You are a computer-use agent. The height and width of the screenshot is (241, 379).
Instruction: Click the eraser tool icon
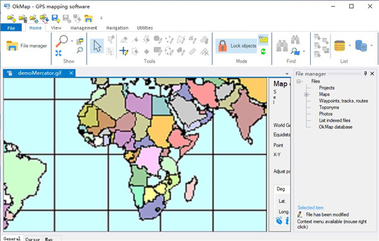tap(124, 39)
